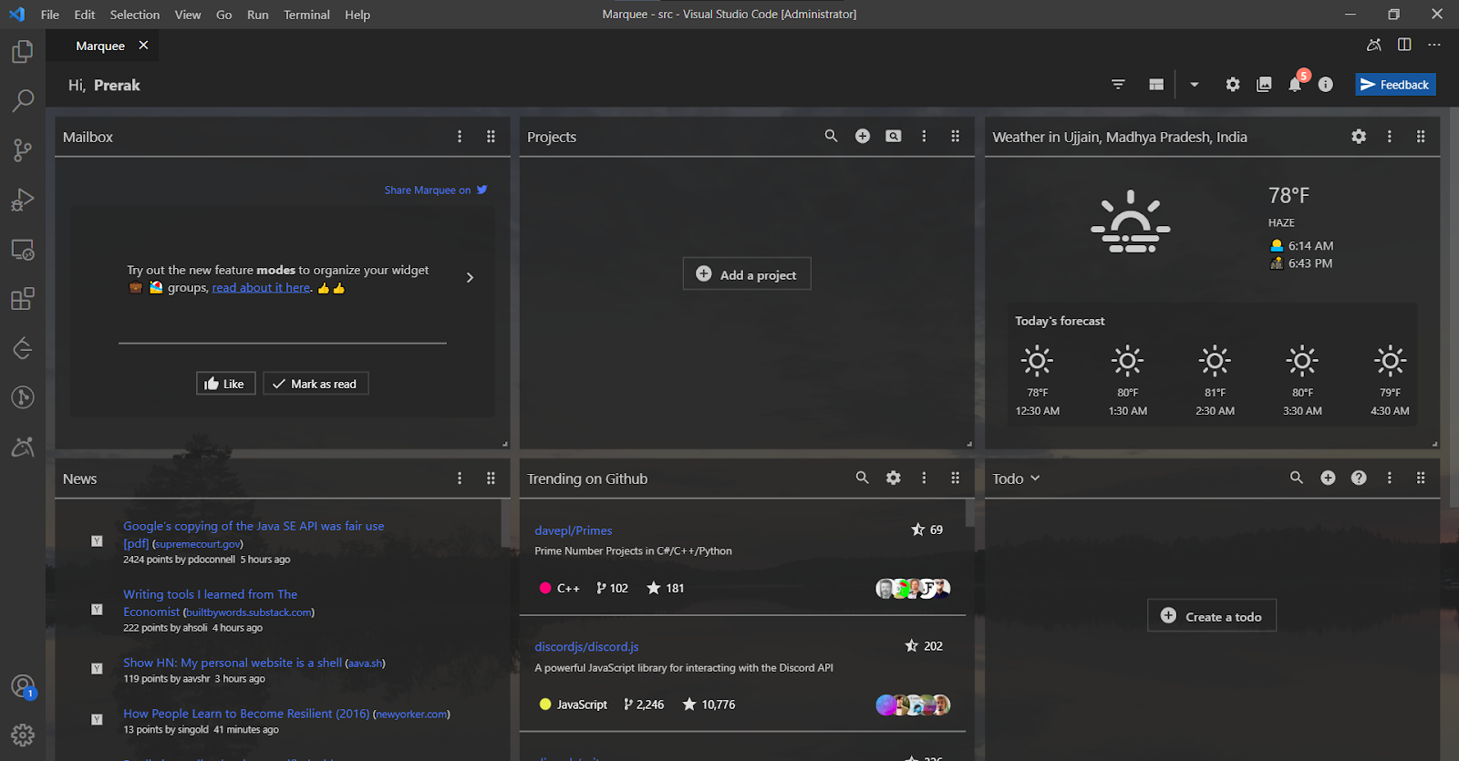Open the Edit menu

(x=85, y=15)
